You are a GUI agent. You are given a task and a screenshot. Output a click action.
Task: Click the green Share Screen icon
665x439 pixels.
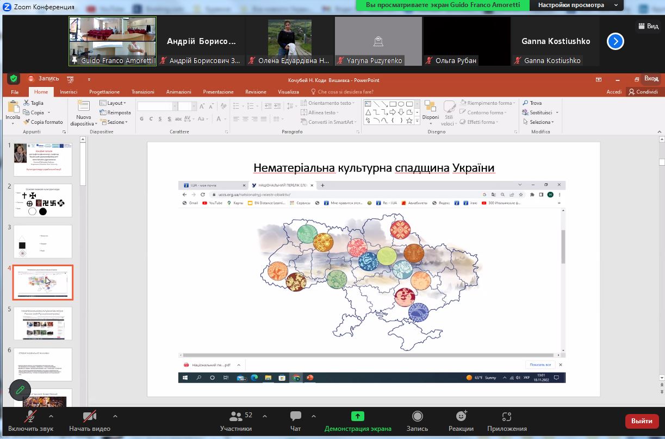point(357,417)
